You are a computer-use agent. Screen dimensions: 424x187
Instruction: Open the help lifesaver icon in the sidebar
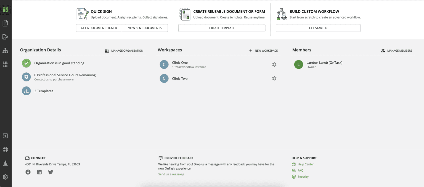click(5, 149)
